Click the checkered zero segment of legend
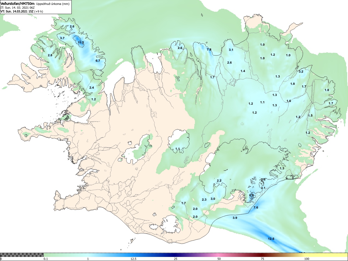Screen dimensions: 348x261 [22, 255]
